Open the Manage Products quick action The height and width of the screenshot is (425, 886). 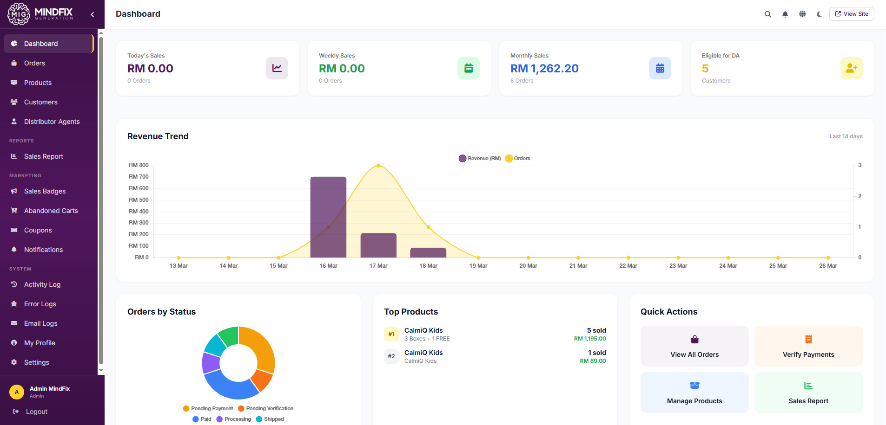coord(694,393)
